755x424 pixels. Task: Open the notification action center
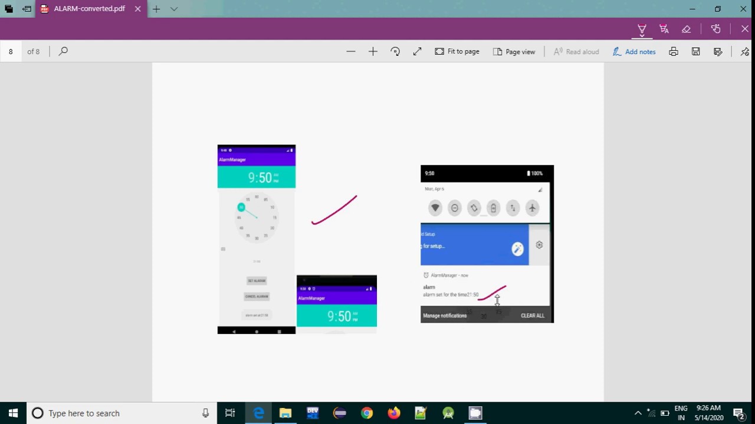(738, 413)
